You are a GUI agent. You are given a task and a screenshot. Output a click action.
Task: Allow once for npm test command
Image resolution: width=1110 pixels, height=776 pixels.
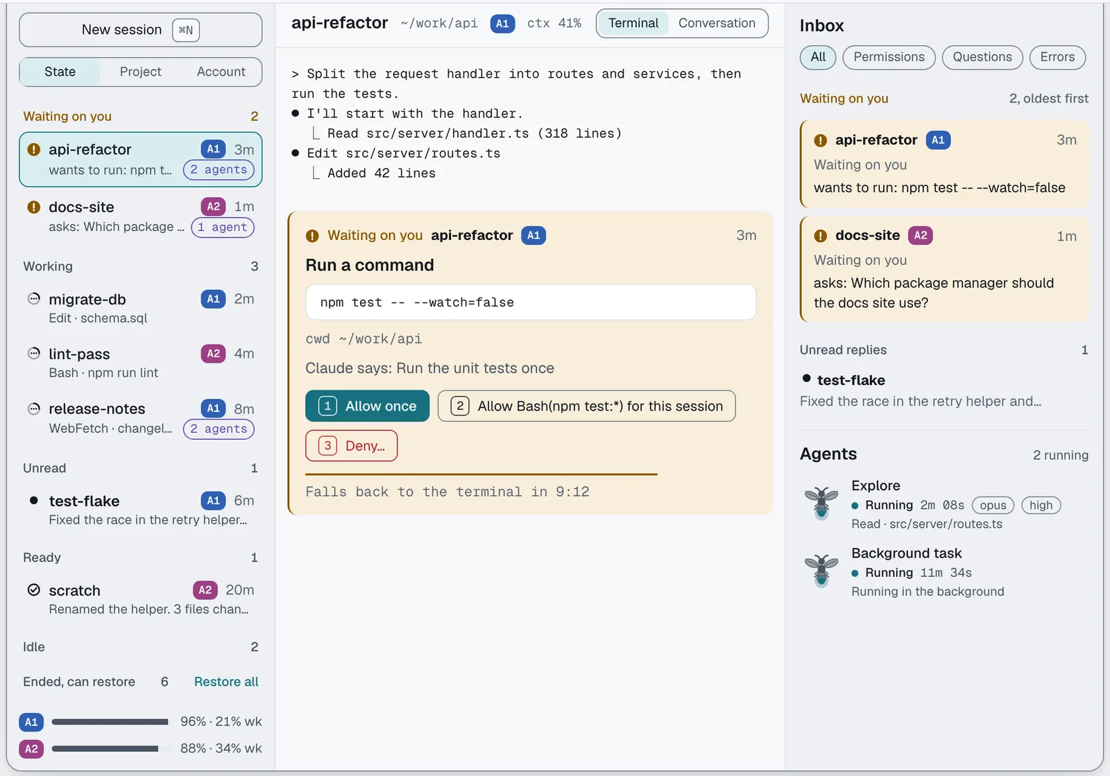367,406
